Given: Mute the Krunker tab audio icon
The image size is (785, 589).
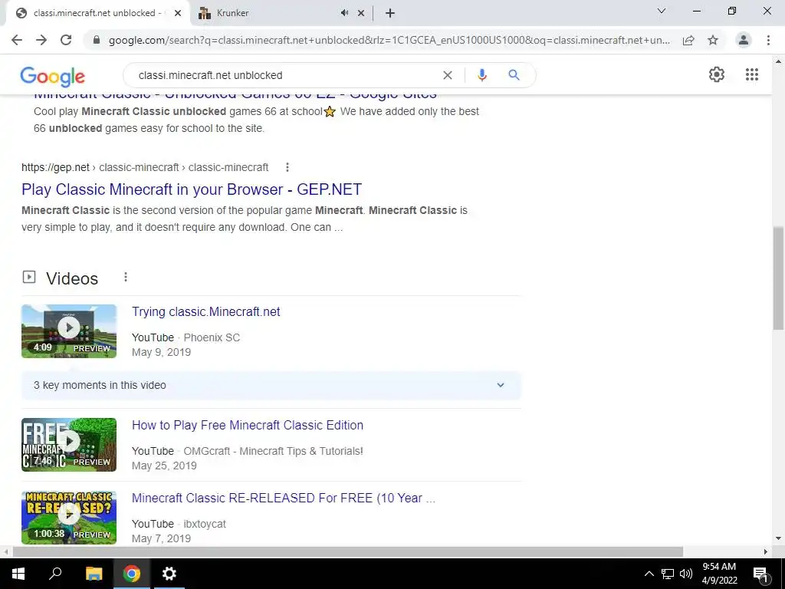Looking at the screenshot, I should (x=344, y=13).
